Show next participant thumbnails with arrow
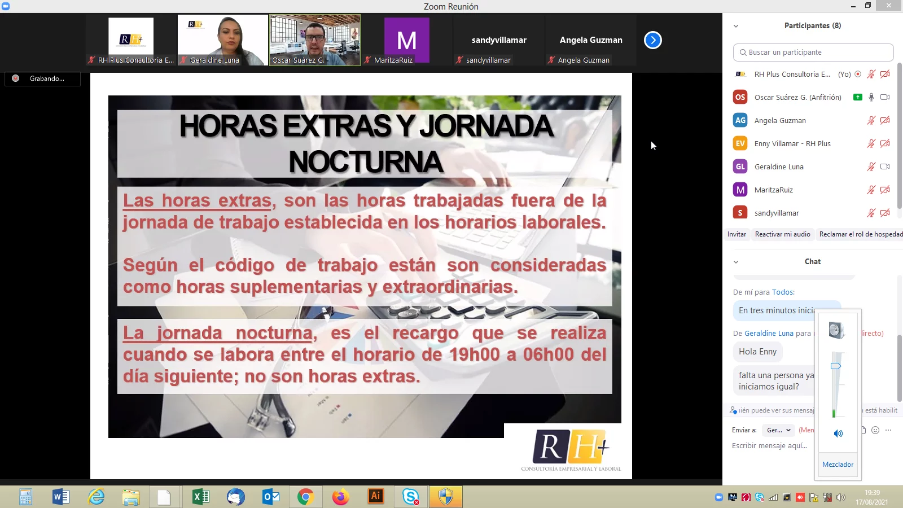903x508 pixels. tap(652, 40)
